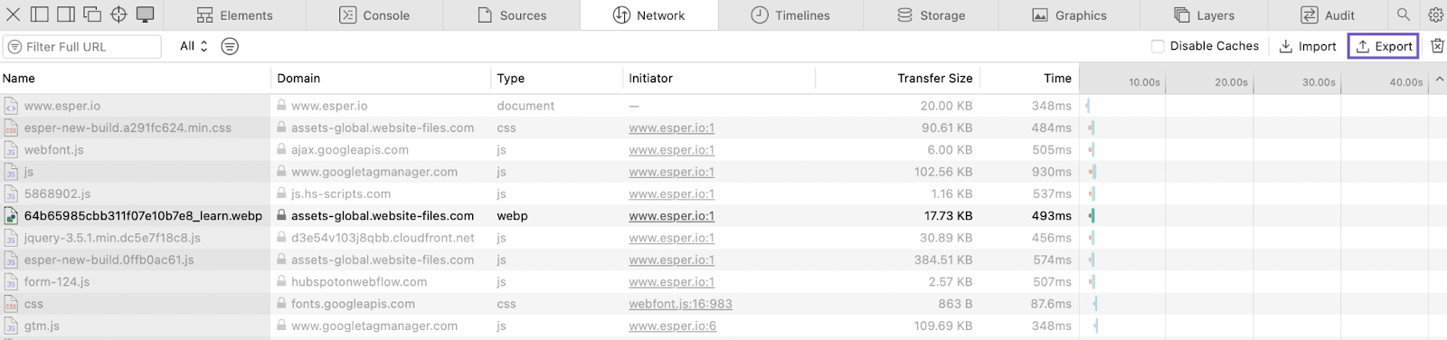1447x340 pixels.
Task: Dock Web Inspector to left side
Action: (39, 14)
